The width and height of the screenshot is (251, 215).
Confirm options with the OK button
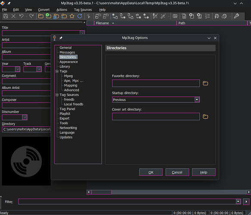[x=151, y=172]
